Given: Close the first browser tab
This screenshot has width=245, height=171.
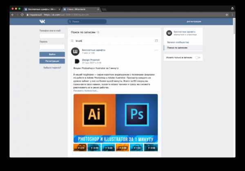Looking at the screenshot, I should (x=59, y=9).
